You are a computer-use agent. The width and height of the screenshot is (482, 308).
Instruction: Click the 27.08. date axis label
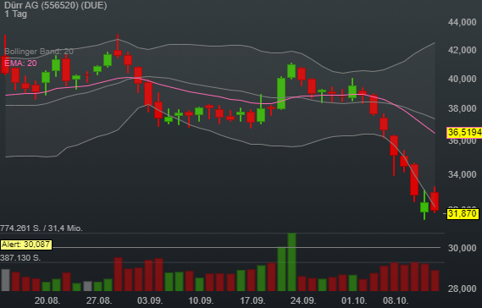point(98,300)
